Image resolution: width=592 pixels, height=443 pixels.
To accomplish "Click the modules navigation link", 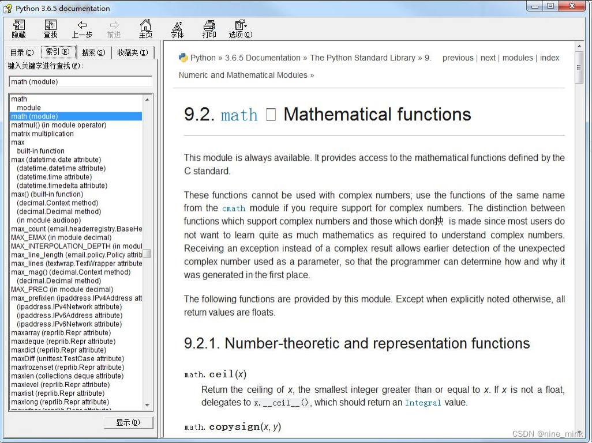I will point(518,58).
